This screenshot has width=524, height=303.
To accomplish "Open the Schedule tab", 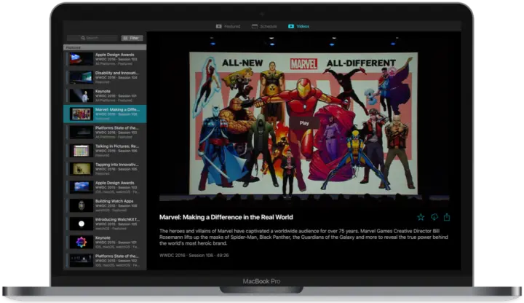I will (x=264, y=26).
